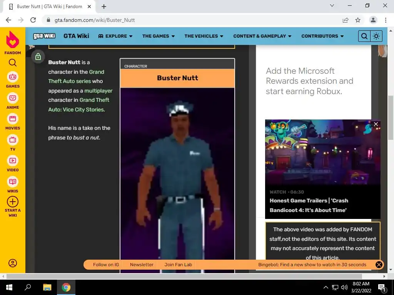The width and height of the screenshot is (394, 295).
Task: Click Follow on IG
Action: (106, 264)
